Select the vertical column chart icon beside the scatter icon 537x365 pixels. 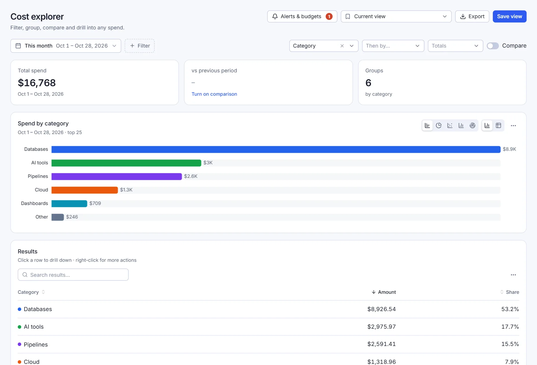point(461,125)
